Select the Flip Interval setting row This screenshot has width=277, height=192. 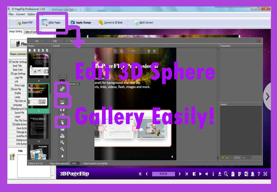pyautogui.click(x=18, y=101)
